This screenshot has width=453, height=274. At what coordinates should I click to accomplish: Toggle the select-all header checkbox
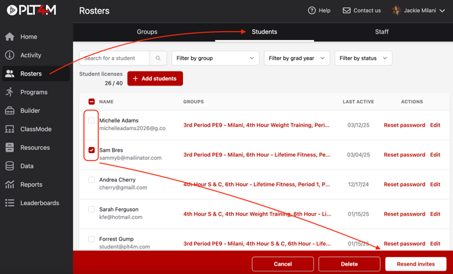coord(92,102)
